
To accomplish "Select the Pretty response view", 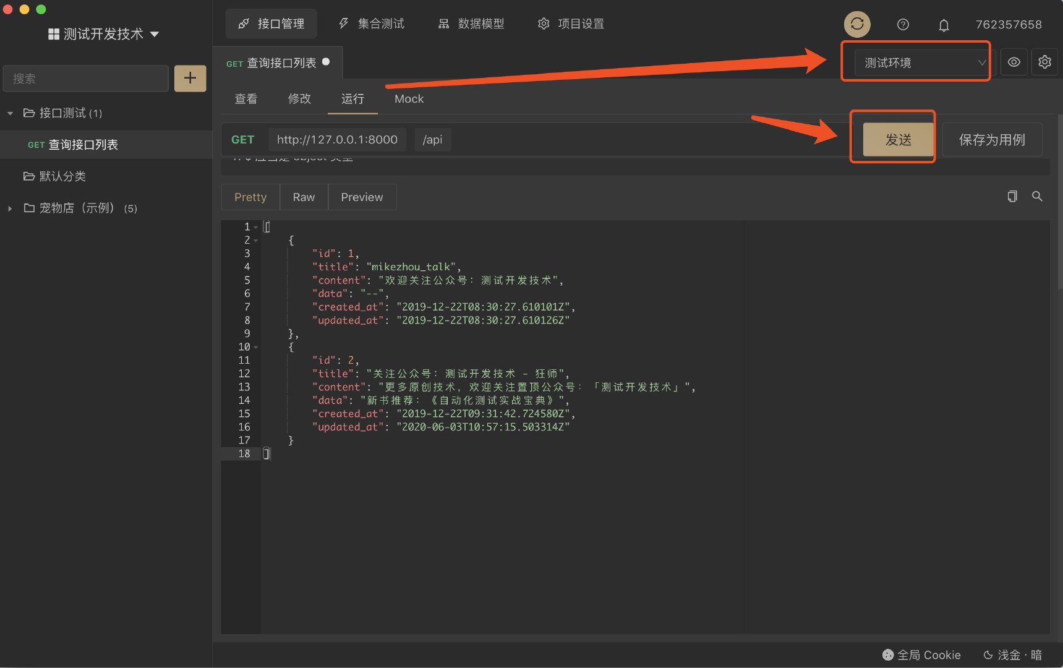I will click(250, 197).
